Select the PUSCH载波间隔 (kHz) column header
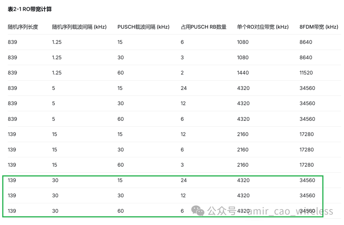The height and width of the screenshot is (225, 344). (143, 27)
